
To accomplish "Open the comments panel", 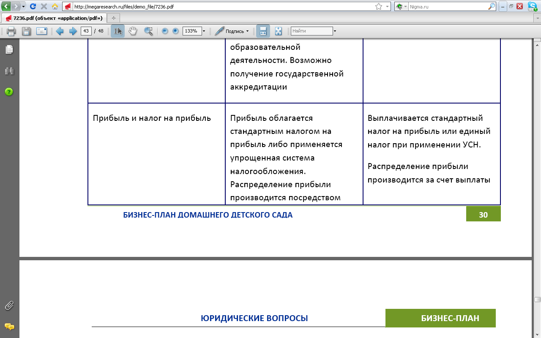I will click(x=9, y=327).
